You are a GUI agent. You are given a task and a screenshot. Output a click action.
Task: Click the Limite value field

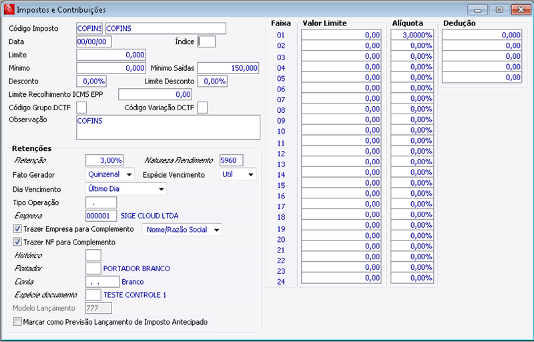[111, 55]
